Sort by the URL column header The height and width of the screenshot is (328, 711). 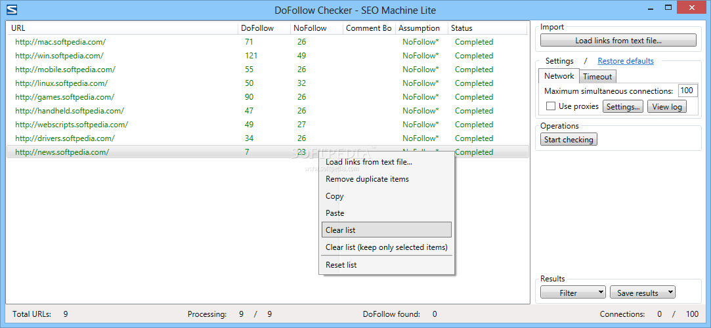[122, 28]
